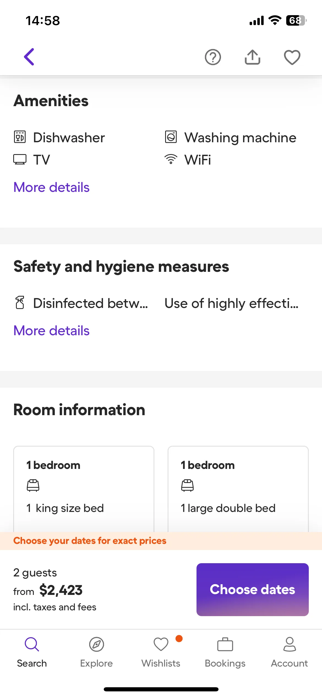
Task: Save listing with the heart icon
Action: tap(292, 57)
